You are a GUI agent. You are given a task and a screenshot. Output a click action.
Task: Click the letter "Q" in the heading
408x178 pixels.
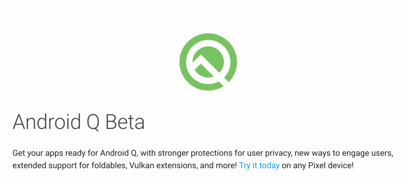(92, 122)
